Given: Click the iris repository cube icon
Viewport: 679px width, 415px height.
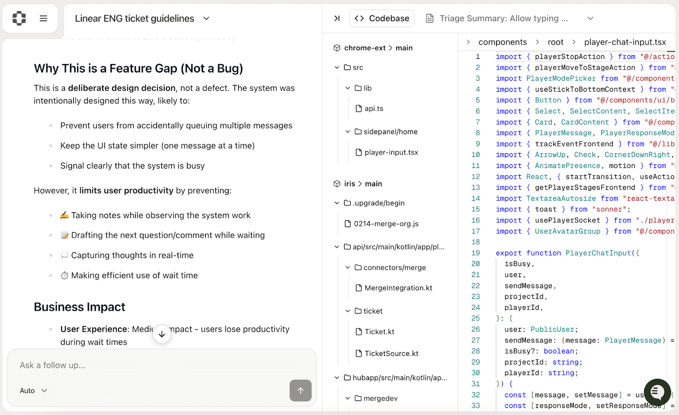Looking at the screenshot, I should point(337,184).
